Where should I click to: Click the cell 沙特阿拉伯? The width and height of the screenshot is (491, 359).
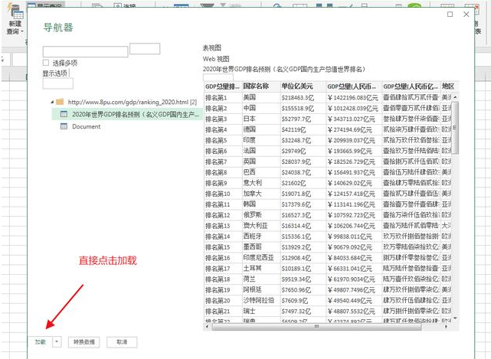click(x=261, y=301)
